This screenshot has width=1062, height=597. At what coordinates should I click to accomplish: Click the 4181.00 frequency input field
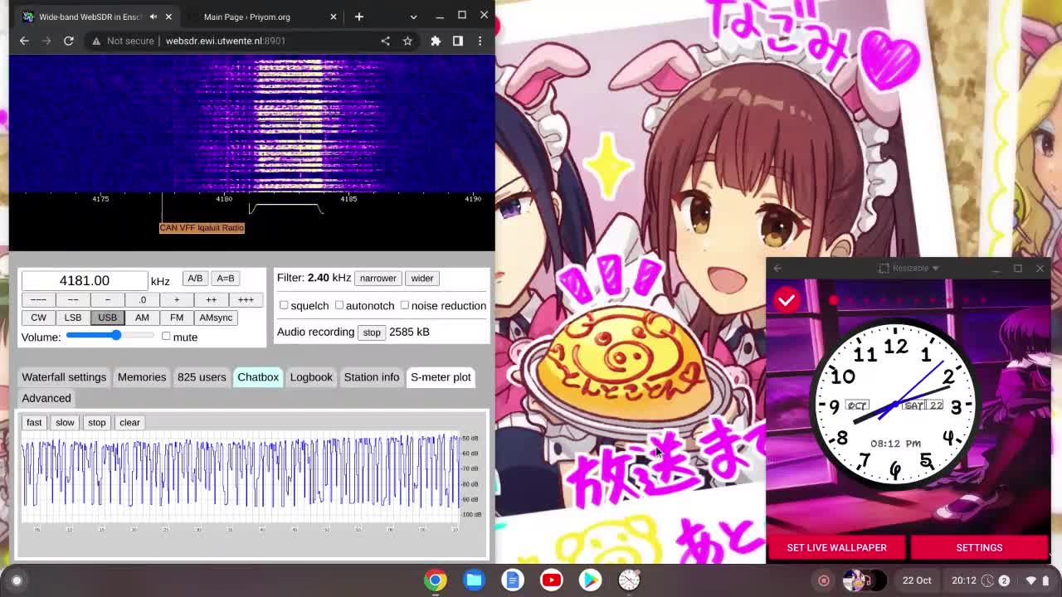(x=84, y=281)
